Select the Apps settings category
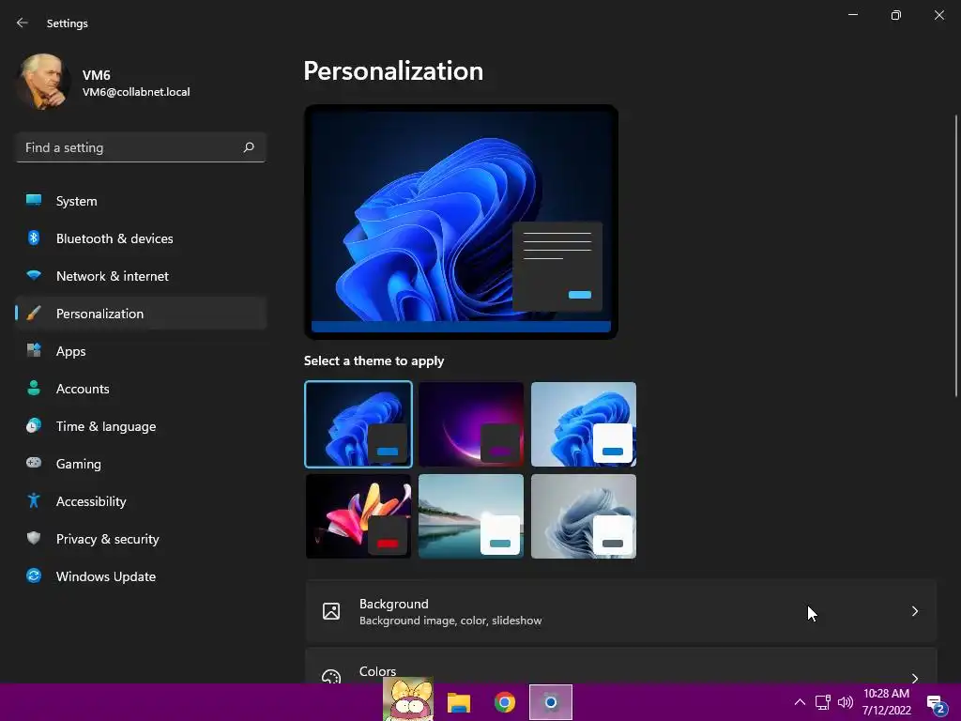This screenshot has height=721, width=961. coord(141,351)
